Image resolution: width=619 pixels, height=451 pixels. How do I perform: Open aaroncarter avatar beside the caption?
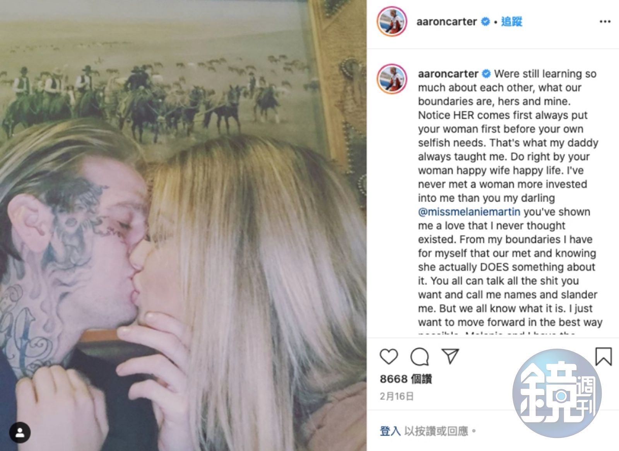(392, 79)
